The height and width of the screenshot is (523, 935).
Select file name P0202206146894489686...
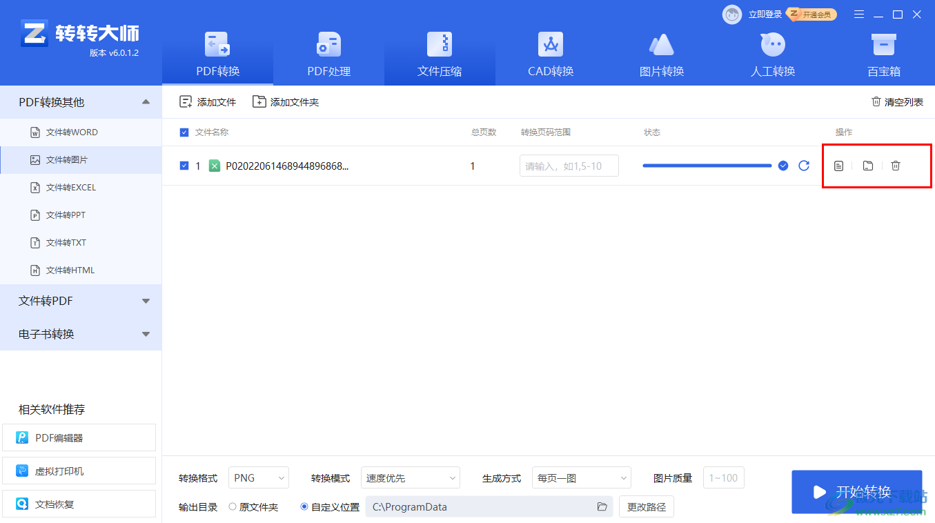[x=287, y=166]
